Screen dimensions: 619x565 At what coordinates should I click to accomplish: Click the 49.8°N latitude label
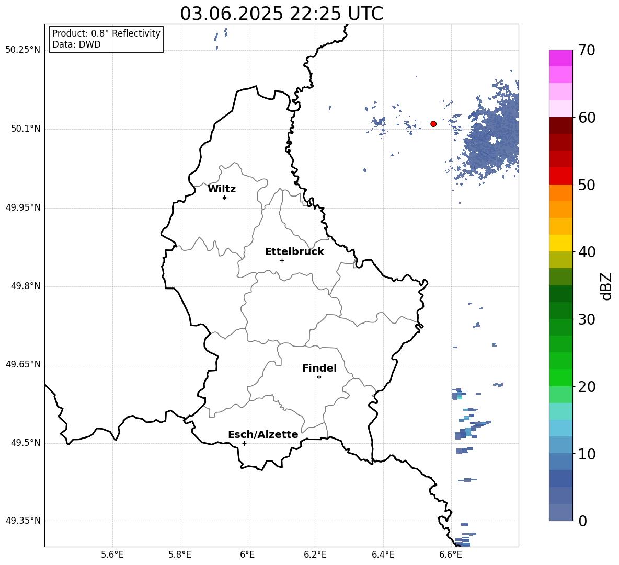[x=26, y=286]
